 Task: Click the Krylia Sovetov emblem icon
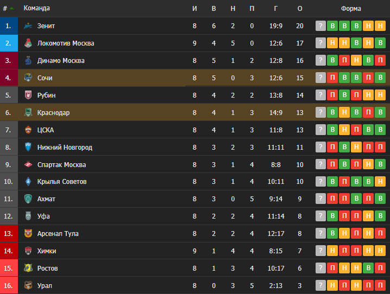[x=28, y=182]
